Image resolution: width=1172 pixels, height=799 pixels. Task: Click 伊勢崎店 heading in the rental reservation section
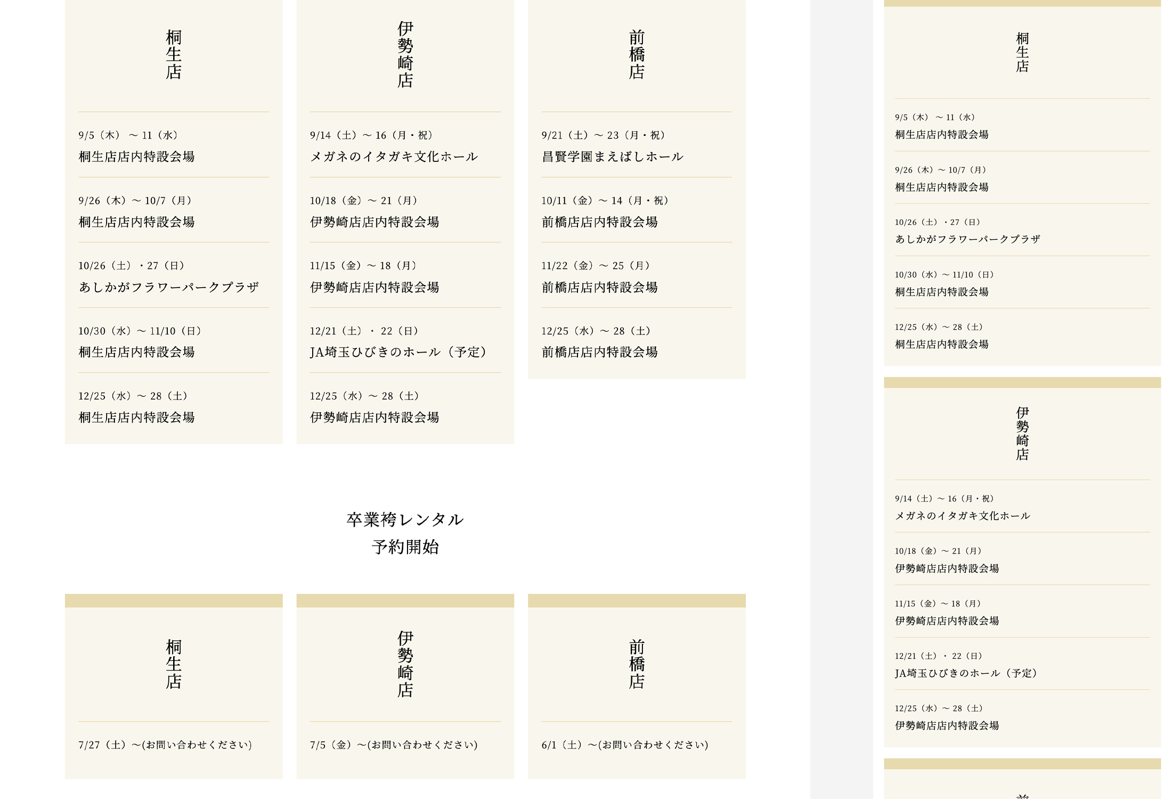pyautogui.click(x=405, y=664)
